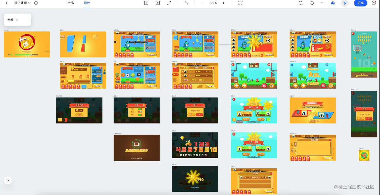Select the 15:15 draw result artboard
Viewport: 380px width, 195px height.
click(254, 145)
